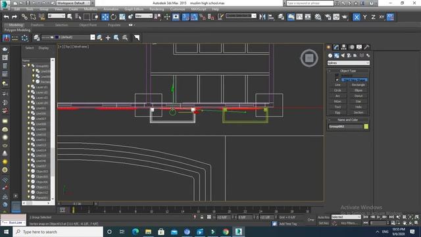This screenshot has height=237, width=421.
Task: Select the Lights category icon
Action: 343,55
